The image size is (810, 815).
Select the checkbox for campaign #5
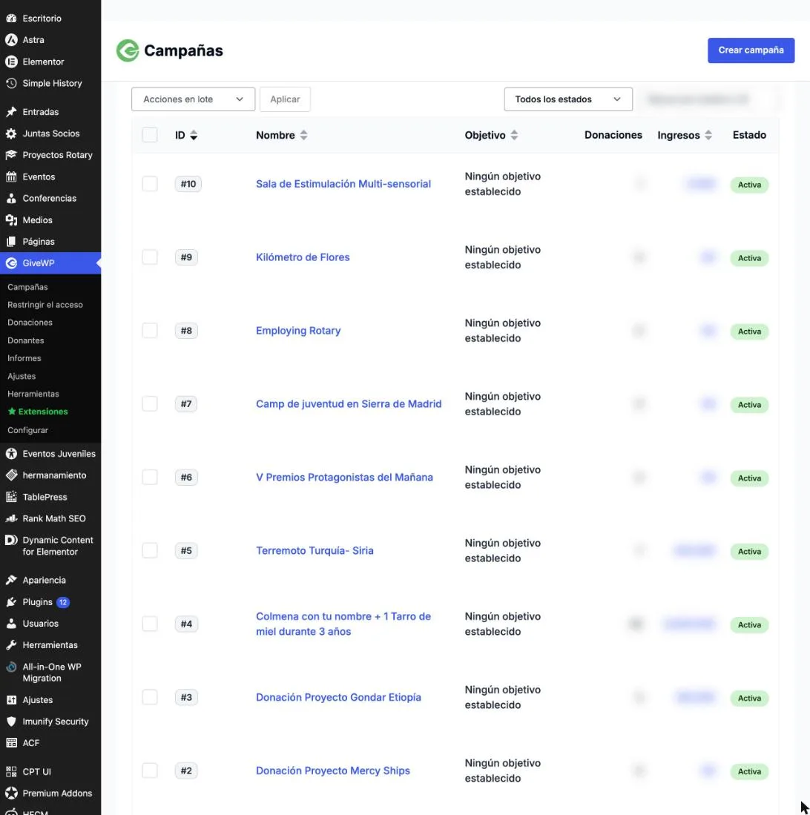coord(150,550)
